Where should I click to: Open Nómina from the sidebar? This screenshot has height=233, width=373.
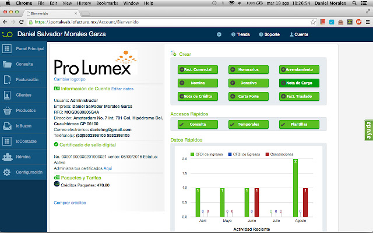[23, 157]
